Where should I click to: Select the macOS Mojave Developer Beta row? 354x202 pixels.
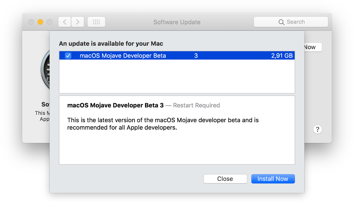click(x=177, y=56)
